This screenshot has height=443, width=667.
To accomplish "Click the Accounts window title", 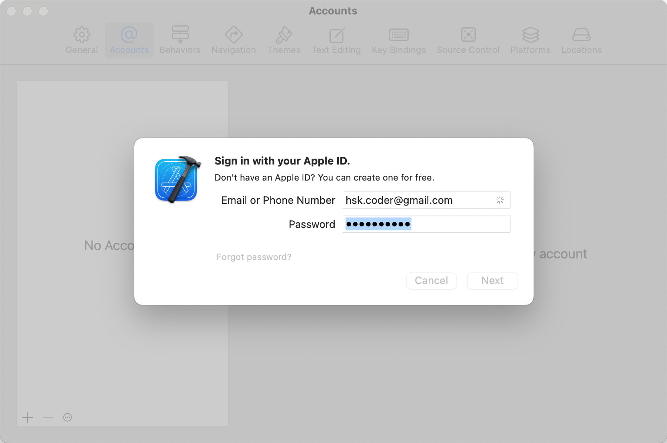I will coord(333,11).
